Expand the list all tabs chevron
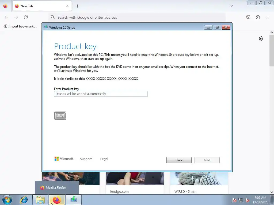Viewport: 274px width, 205px height. pos(231,6)
